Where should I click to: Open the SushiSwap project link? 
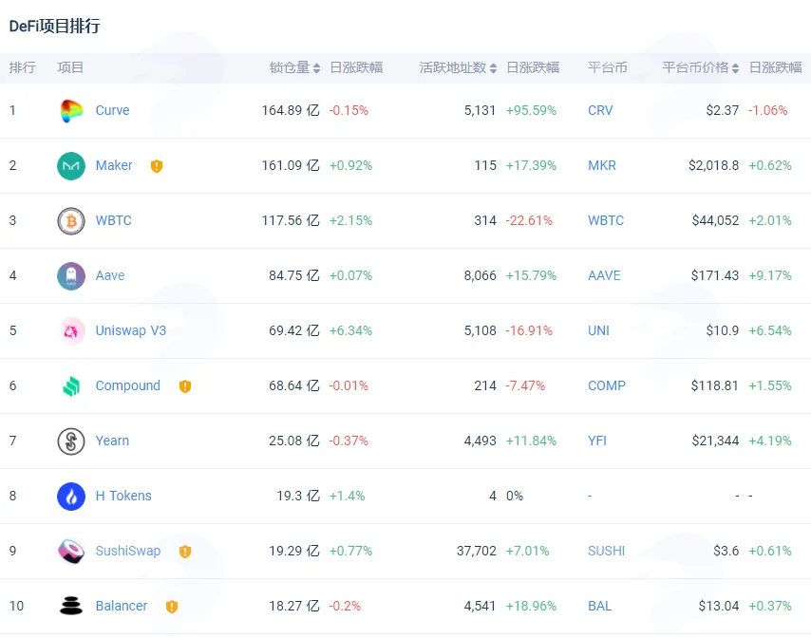[x=128, y=551]
